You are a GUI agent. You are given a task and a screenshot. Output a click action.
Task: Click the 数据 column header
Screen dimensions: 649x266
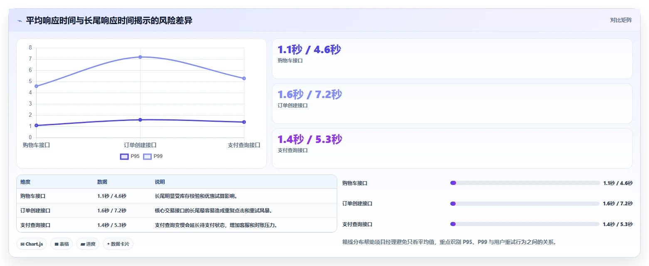pyautogui.click(x=102, y=182)
